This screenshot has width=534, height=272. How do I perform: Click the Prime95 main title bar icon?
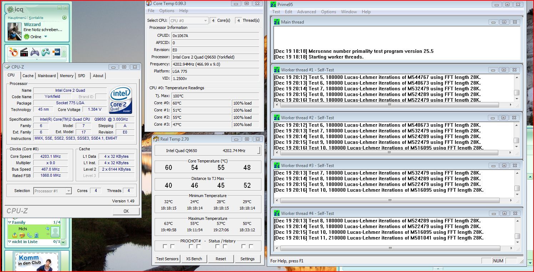pyautogui.click(x=273, y=4)
